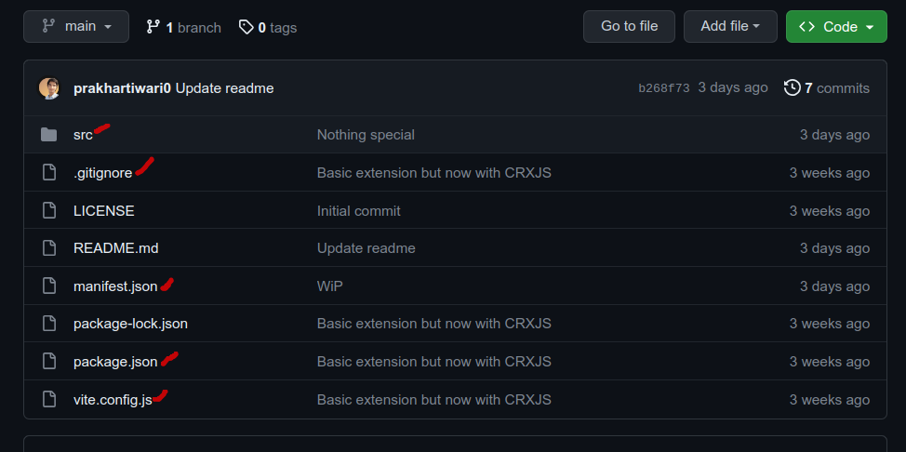Open the prakhartiwari0 profile link
Image resolution: width=906 pixels, height=452 pixels.
coord(123,88)
